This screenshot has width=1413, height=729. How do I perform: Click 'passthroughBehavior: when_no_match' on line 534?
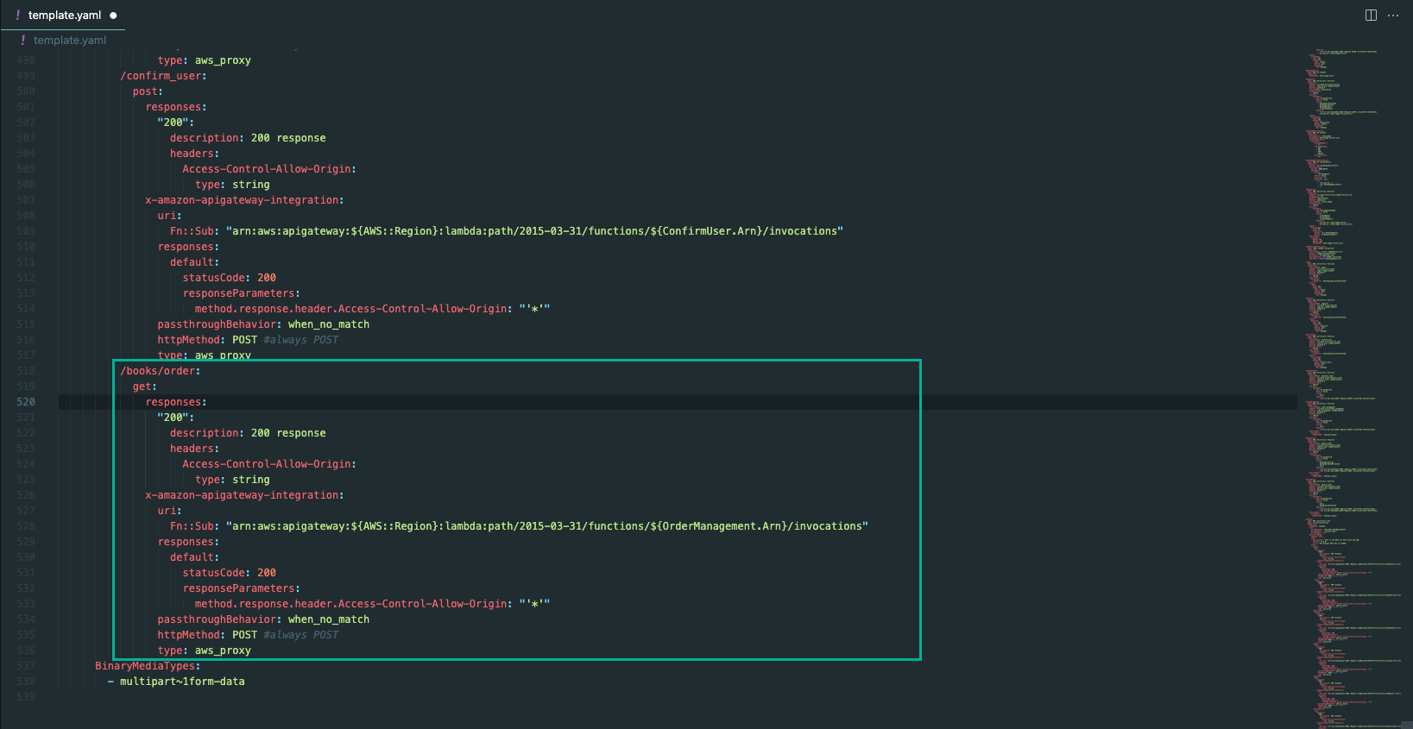point(263,619)
